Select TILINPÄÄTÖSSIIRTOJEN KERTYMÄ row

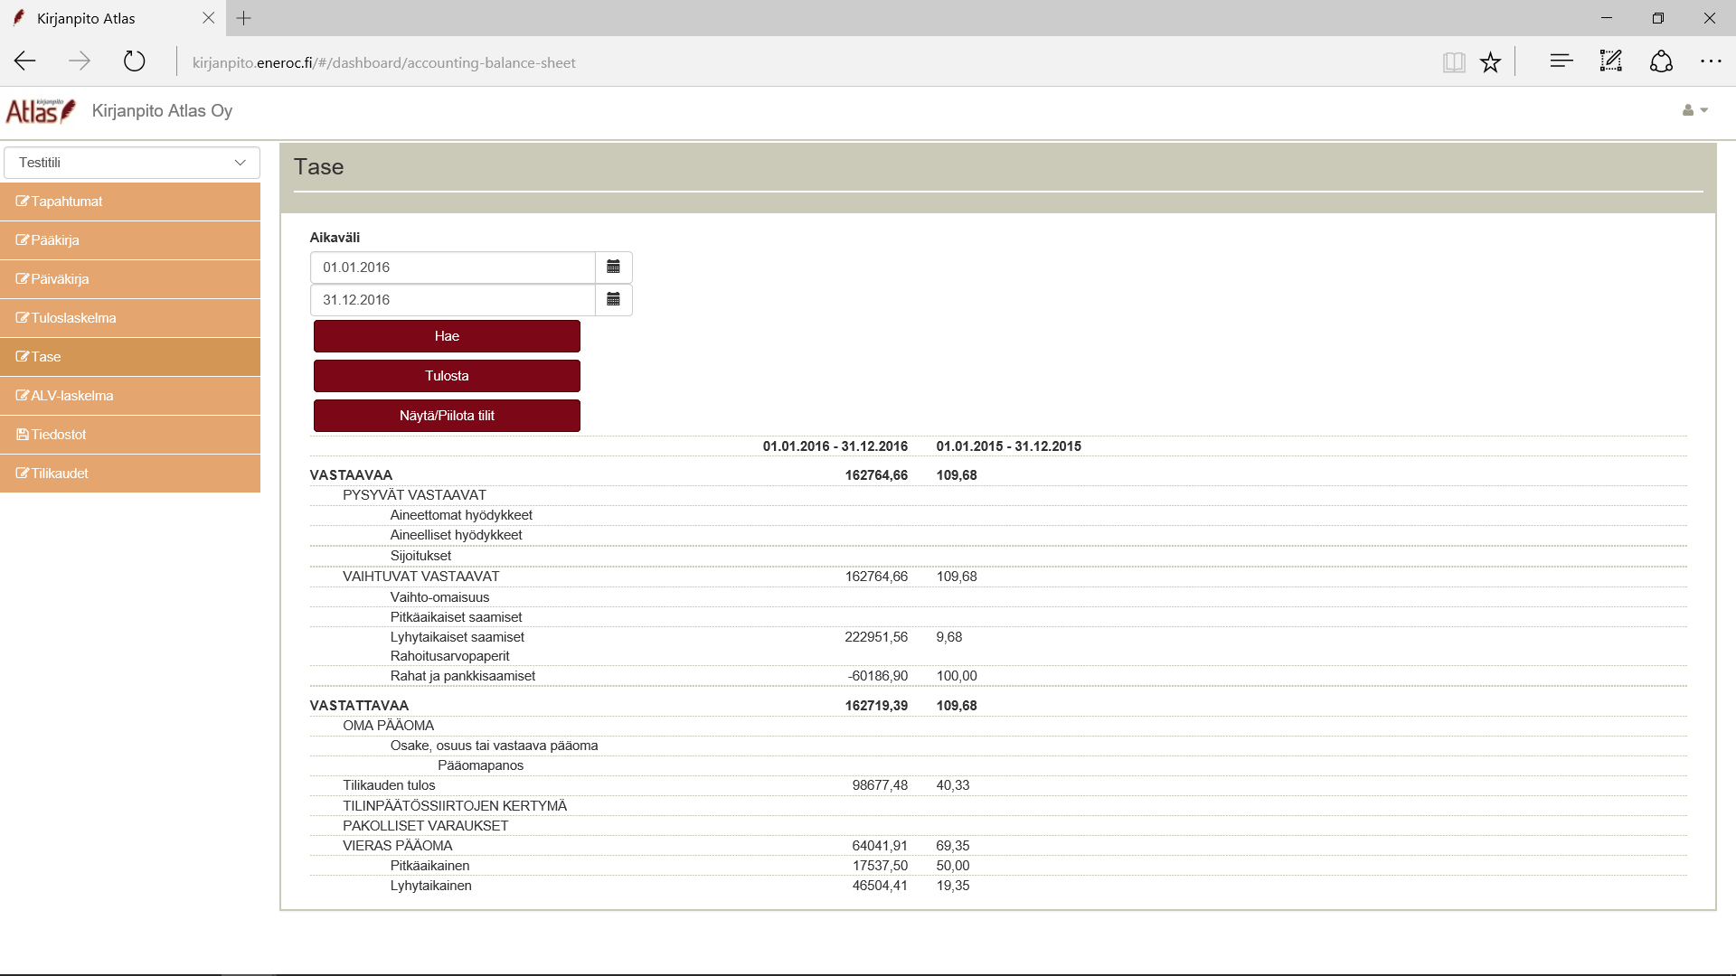point(998,806)
